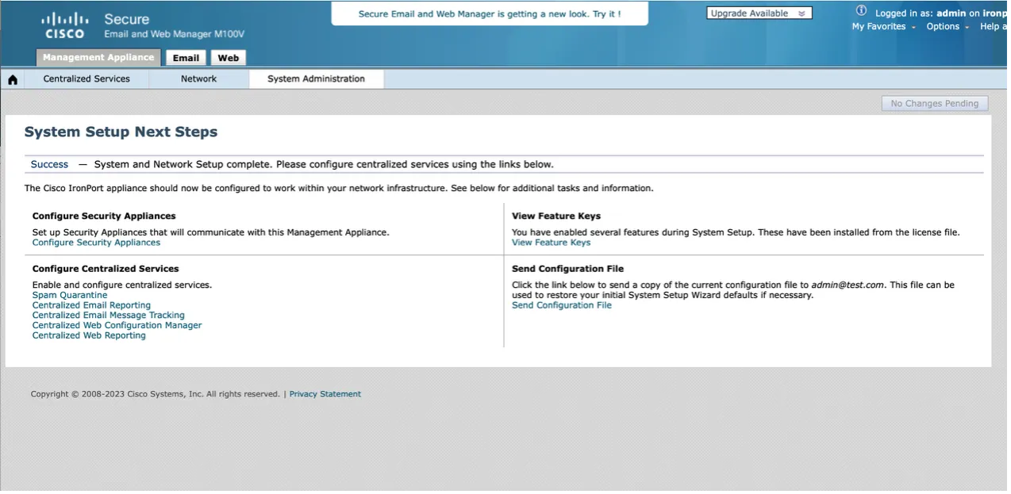Click the info icon beside Logged in as
Viewport: 1011px width, 494px height.
point(861,11)
